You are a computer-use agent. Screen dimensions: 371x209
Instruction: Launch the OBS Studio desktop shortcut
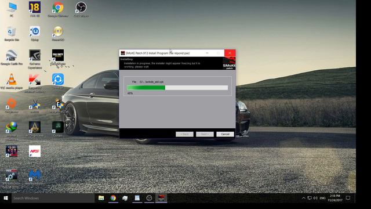81,9
